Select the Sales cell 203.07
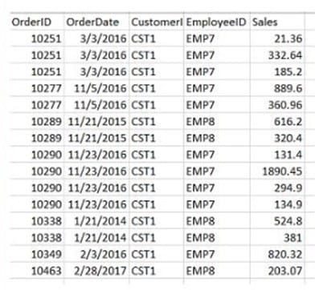This screenshot has width=315, height=290. (x=277, y=271)
